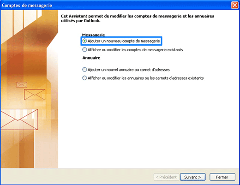The image size is (240, 185).
Task: Click the smallest envelope icon
Action: pos(22,85)
